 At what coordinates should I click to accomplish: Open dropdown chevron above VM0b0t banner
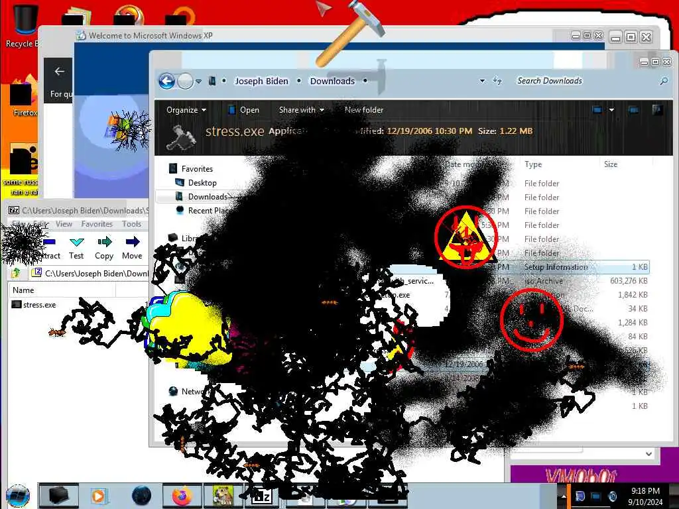(x=648, y=453)
